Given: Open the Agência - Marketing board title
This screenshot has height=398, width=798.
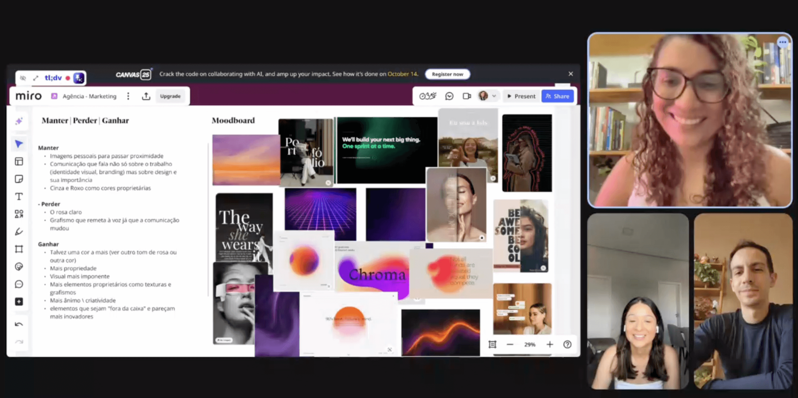Looking at the screenshot, I should (x=89, y=96).
